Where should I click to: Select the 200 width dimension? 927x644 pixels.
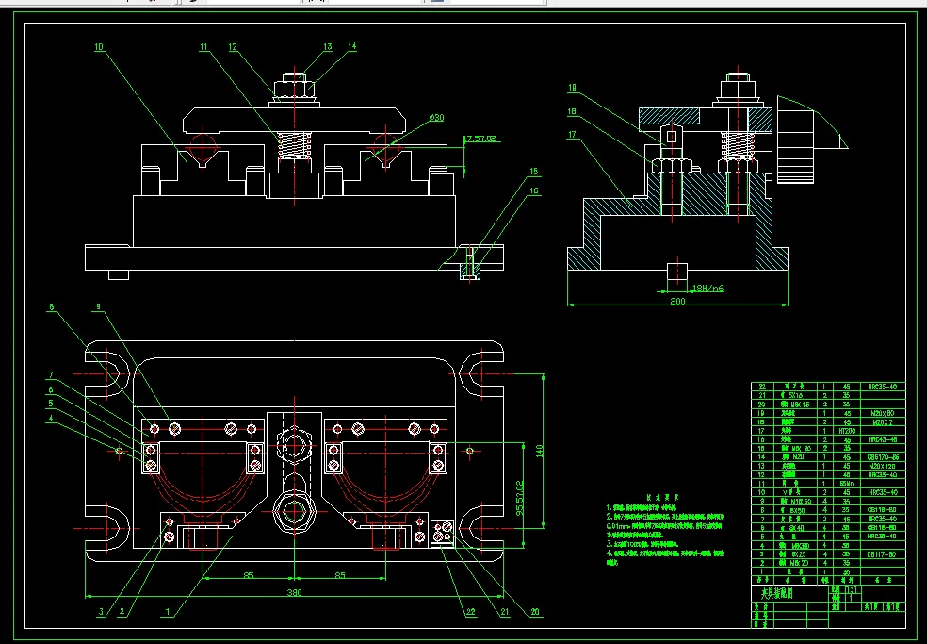pyautogui.click(x=677, y=302)
